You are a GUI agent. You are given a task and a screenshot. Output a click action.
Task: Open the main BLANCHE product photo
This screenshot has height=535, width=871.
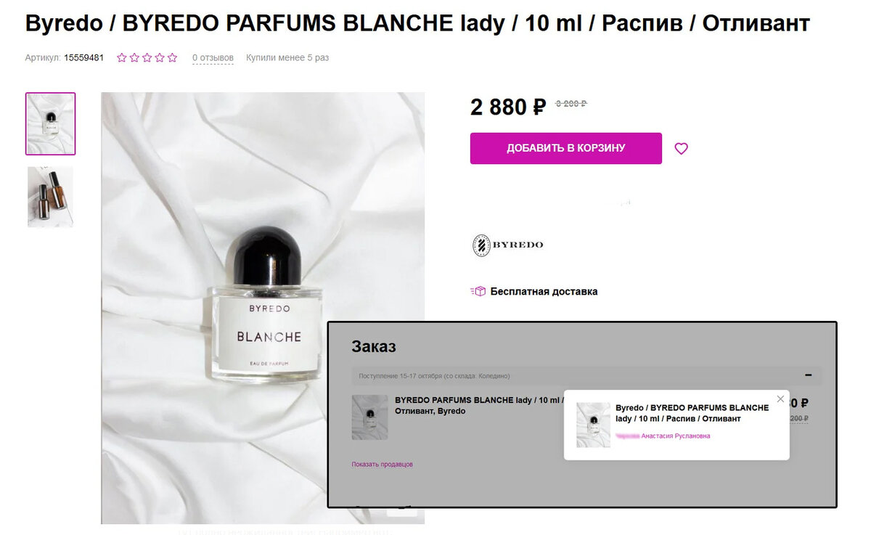(263, 308)
